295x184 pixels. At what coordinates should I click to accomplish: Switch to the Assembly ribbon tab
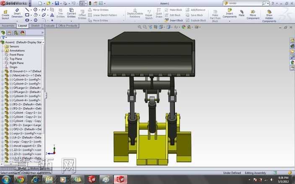click(8, 26)
